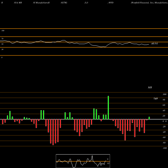Screen dimensions: 168x168
Task: Click the '-100' label on the MR axis
Action: tap(165, 148)
